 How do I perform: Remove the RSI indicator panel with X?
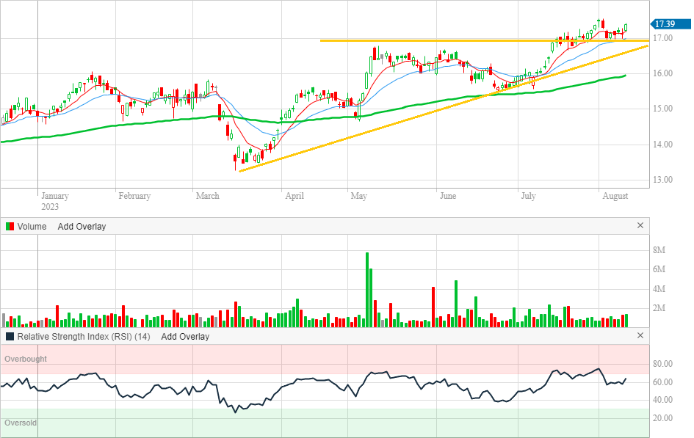point(640,336)
